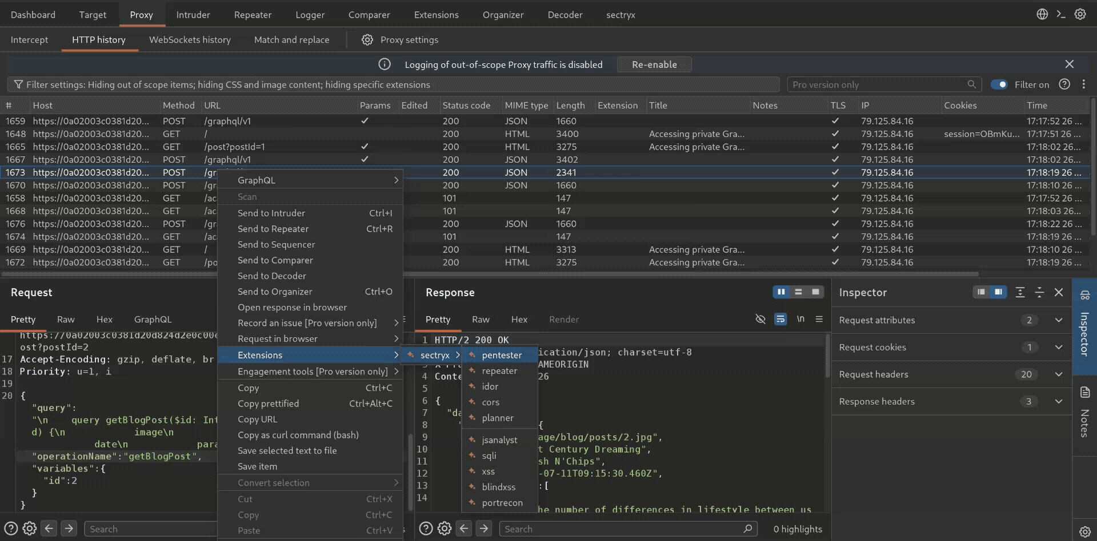Expand Engagement tools submenu
Image resolution: width=1097 pixels, height=541 pixels.
(x=310, y=372)
